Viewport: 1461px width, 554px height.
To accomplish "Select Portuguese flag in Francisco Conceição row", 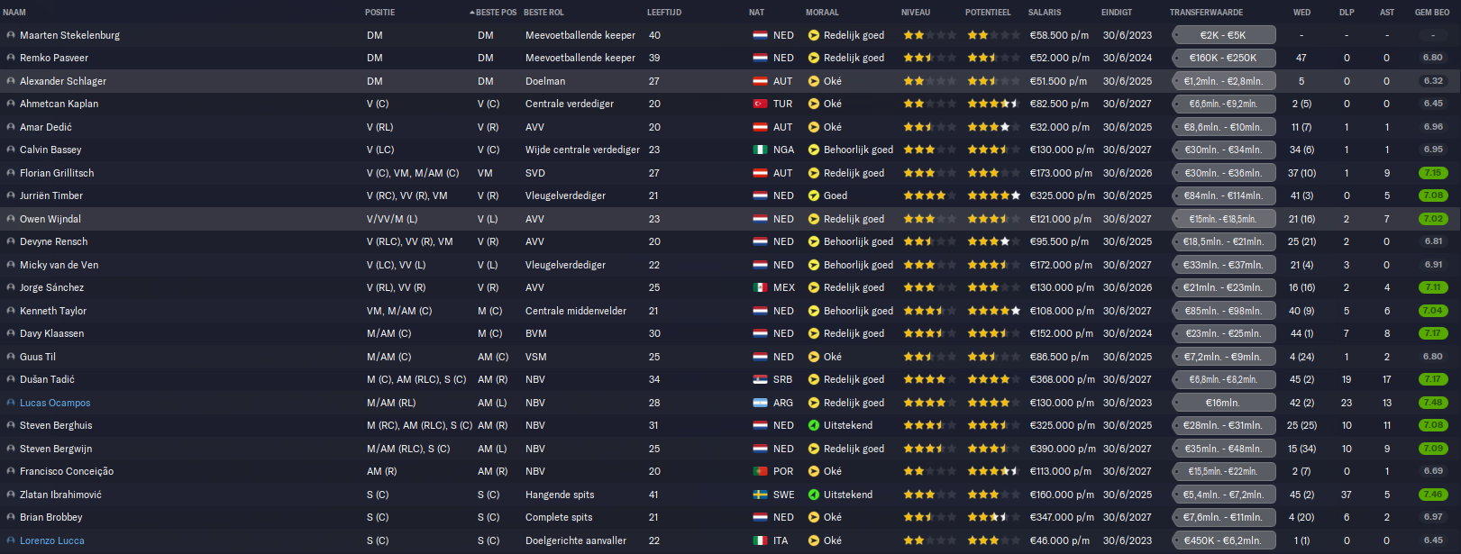I will pyautogui.click(x=760, y=471).
